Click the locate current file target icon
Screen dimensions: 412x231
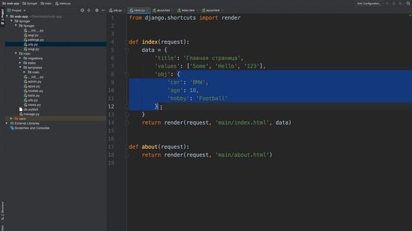point(82,10)
